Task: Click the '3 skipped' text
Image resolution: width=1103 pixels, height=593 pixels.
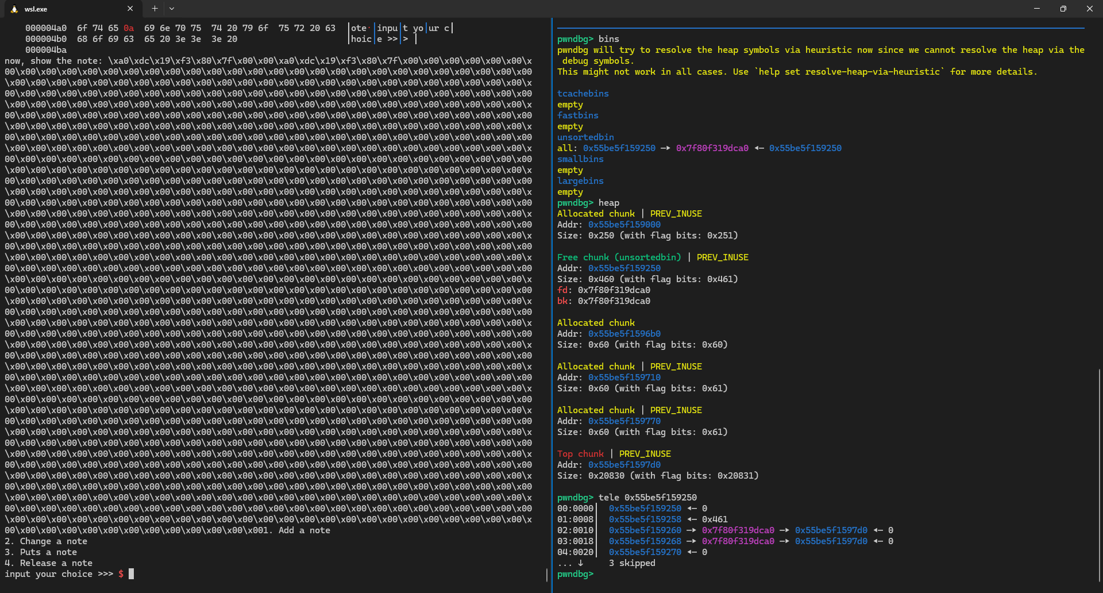Action: pos(632,563)
